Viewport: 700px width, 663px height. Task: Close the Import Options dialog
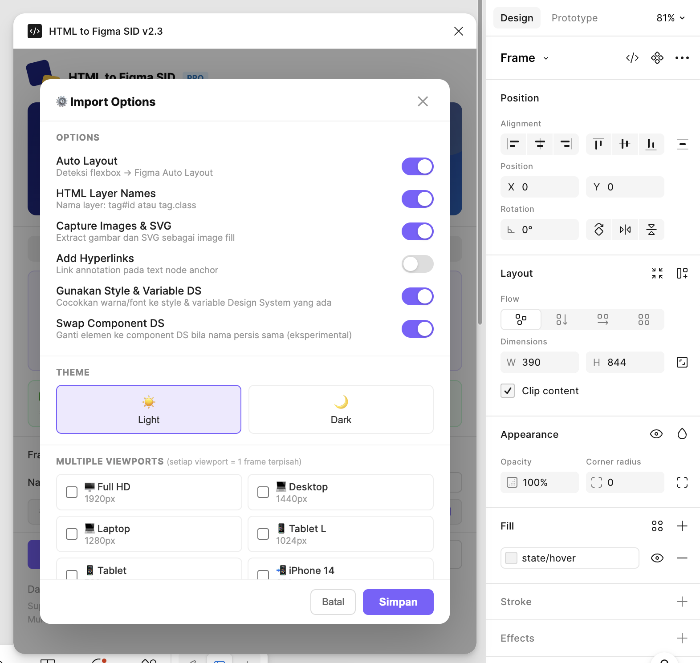pos(423,101)
